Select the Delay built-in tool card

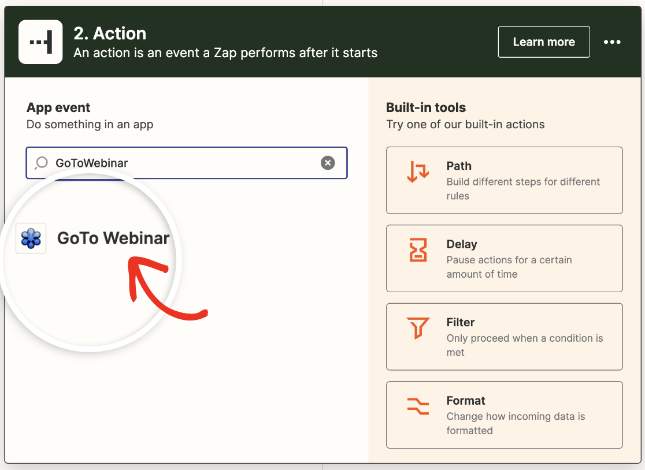505,259
